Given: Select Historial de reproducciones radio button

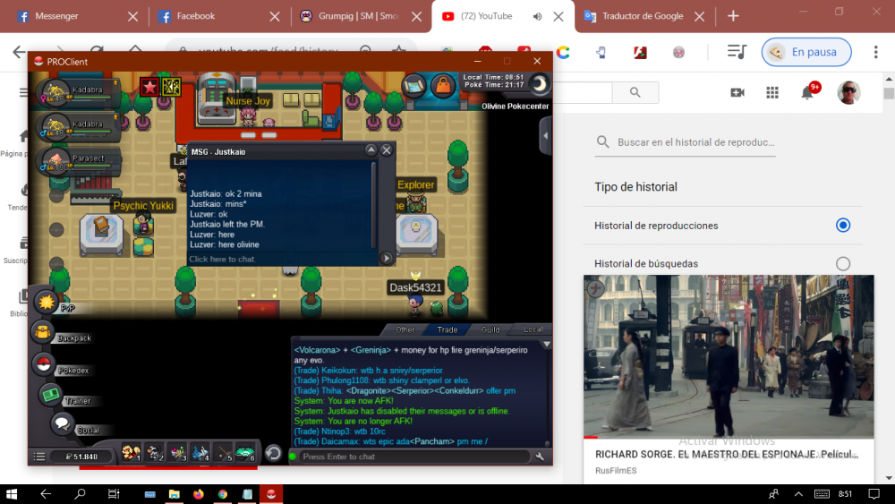Looking at the screenshot, I should (x=842, y=226).
